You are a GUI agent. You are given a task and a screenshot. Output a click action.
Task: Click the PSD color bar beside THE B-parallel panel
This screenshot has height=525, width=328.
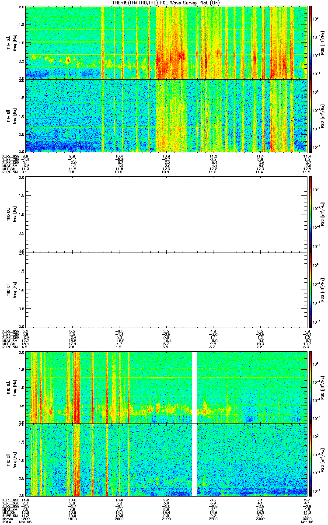(x=311, y=460)
